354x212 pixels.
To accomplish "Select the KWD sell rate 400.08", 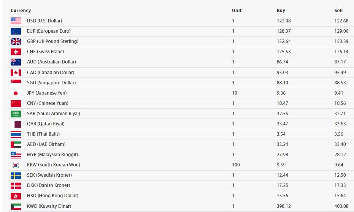I will 341,206.
